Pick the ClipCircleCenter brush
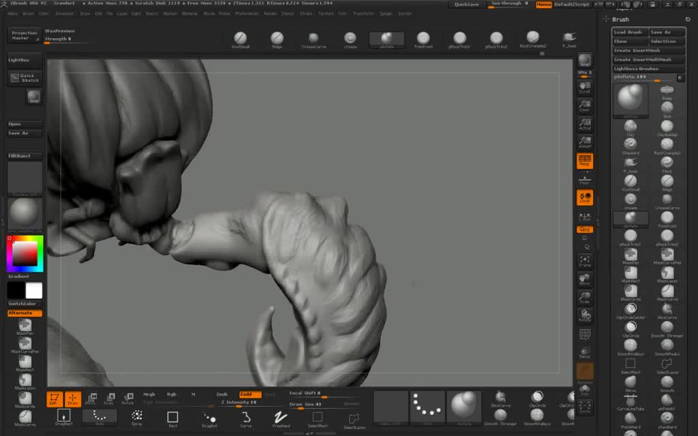The width and height of the screenshot is (698, 436). (x=631, y=311)
